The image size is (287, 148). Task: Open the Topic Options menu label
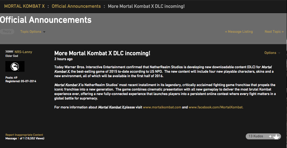tap(30, 32)
